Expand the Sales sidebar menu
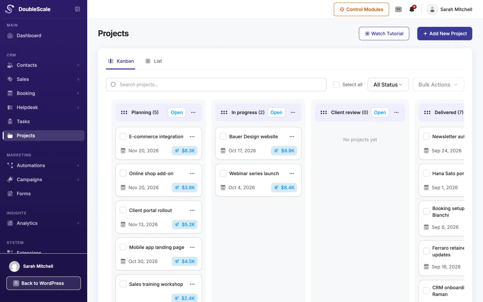483x302 pixels. (44, 79)
